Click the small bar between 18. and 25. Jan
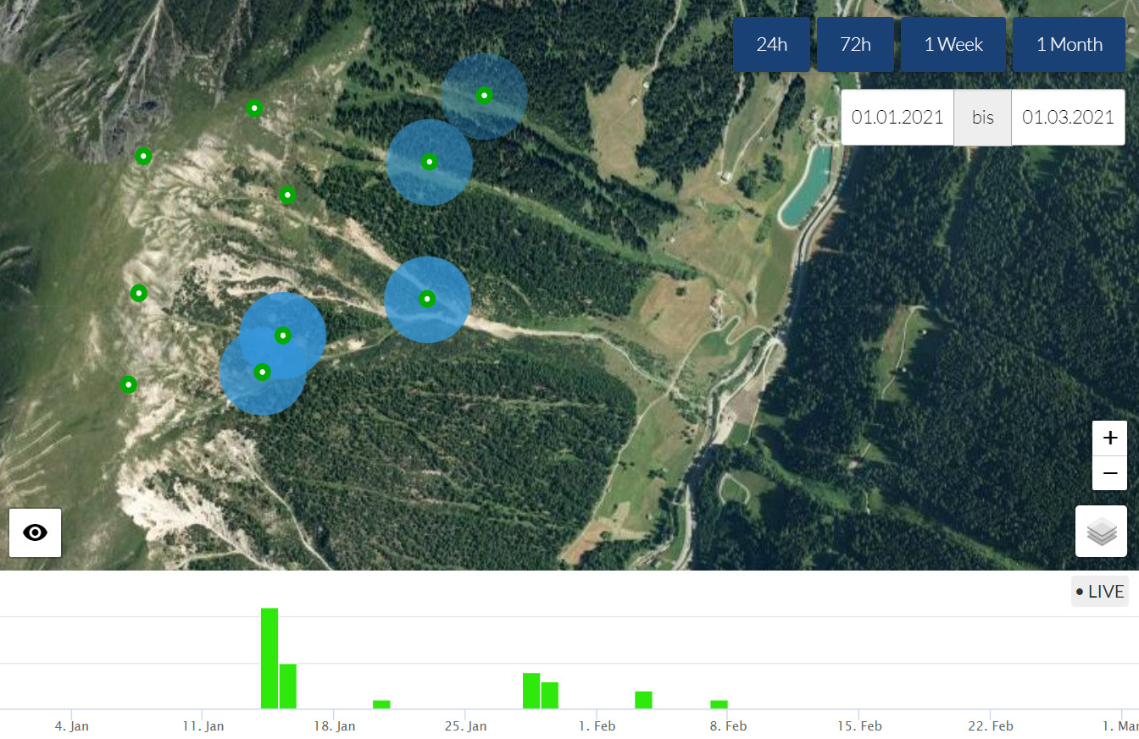The image size is (1139, 739). [x=381, y=704]
